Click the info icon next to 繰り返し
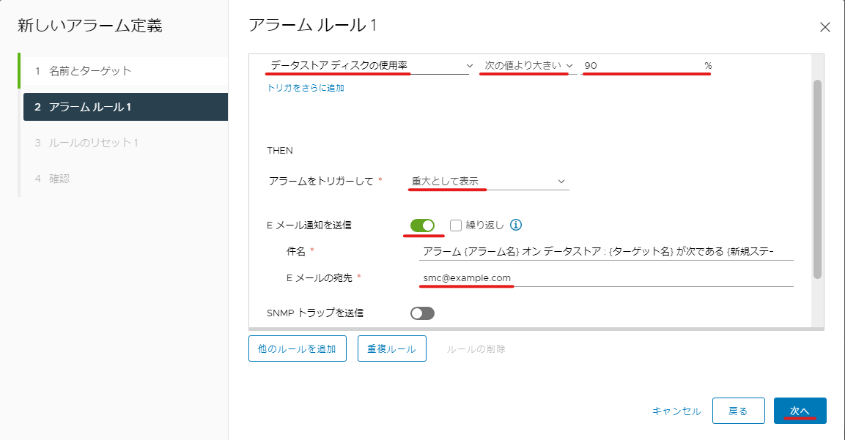 516,225
